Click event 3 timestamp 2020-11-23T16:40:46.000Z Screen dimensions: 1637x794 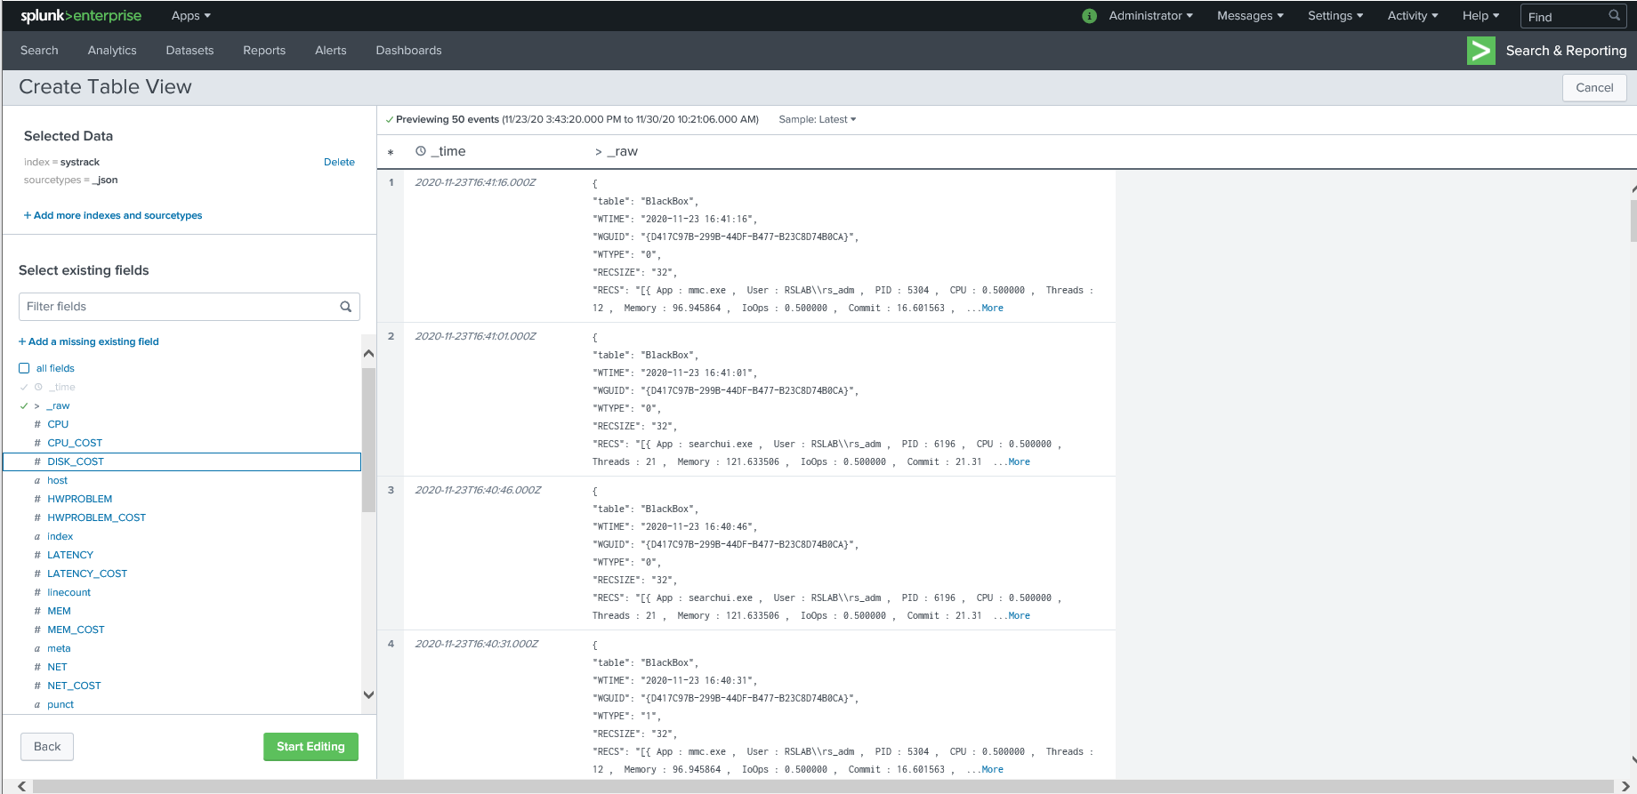point(478,490)
